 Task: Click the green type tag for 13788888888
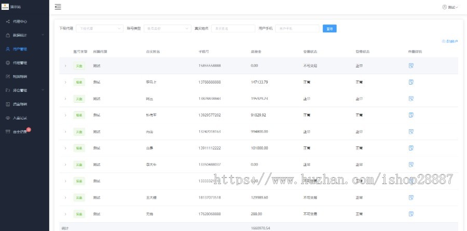pos(79,82)
